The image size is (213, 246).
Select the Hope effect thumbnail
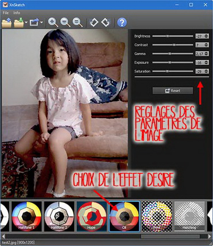point(92,217)
